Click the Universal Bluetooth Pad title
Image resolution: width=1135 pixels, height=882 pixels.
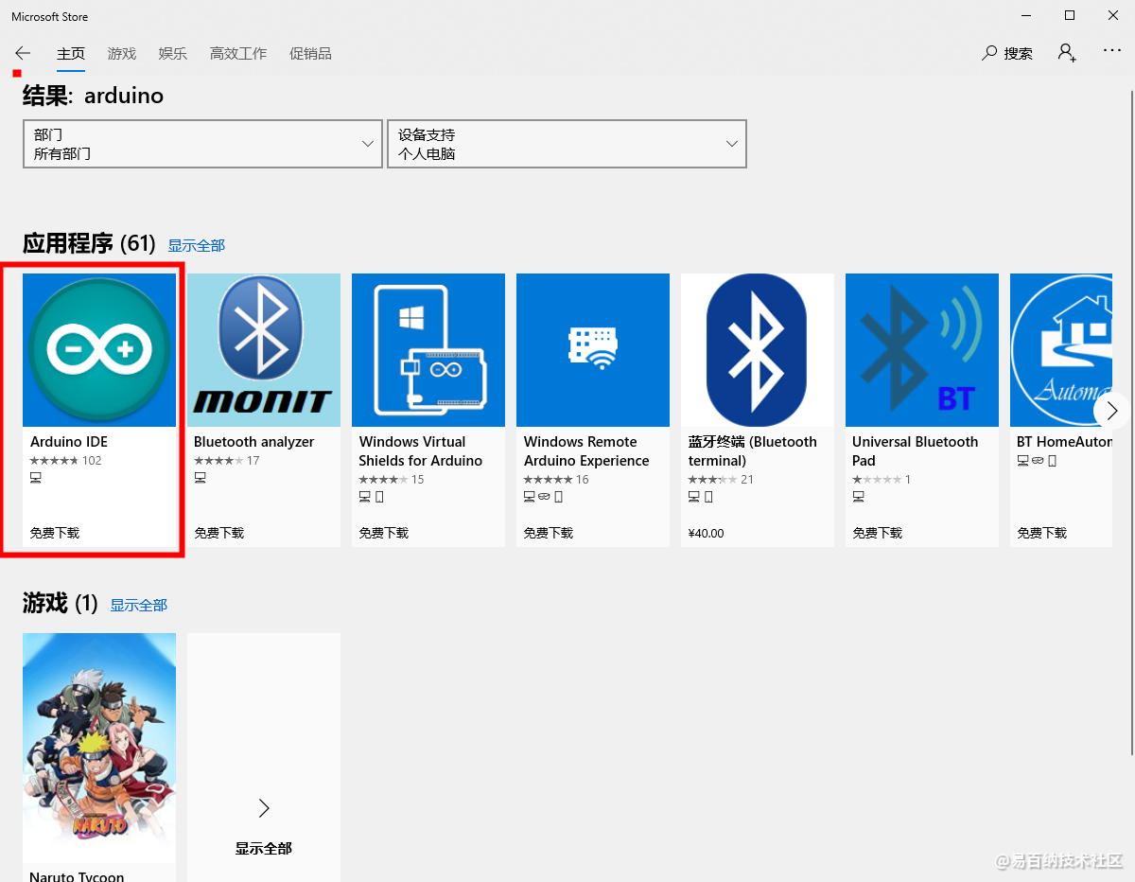point(916,451)
